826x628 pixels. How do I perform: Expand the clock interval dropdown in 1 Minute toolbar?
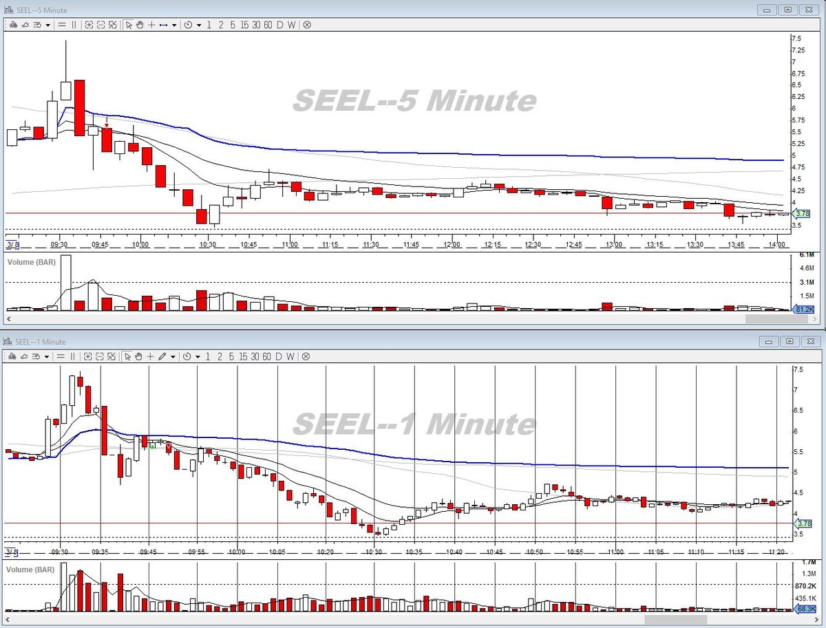(198, 357)
